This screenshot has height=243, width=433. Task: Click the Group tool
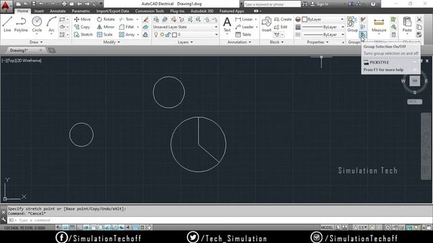pos(352,24)
